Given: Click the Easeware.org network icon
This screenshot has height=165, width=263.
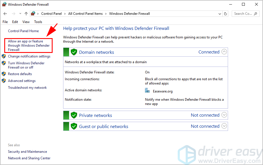Looking at the screenshot, I should point(147,91).
